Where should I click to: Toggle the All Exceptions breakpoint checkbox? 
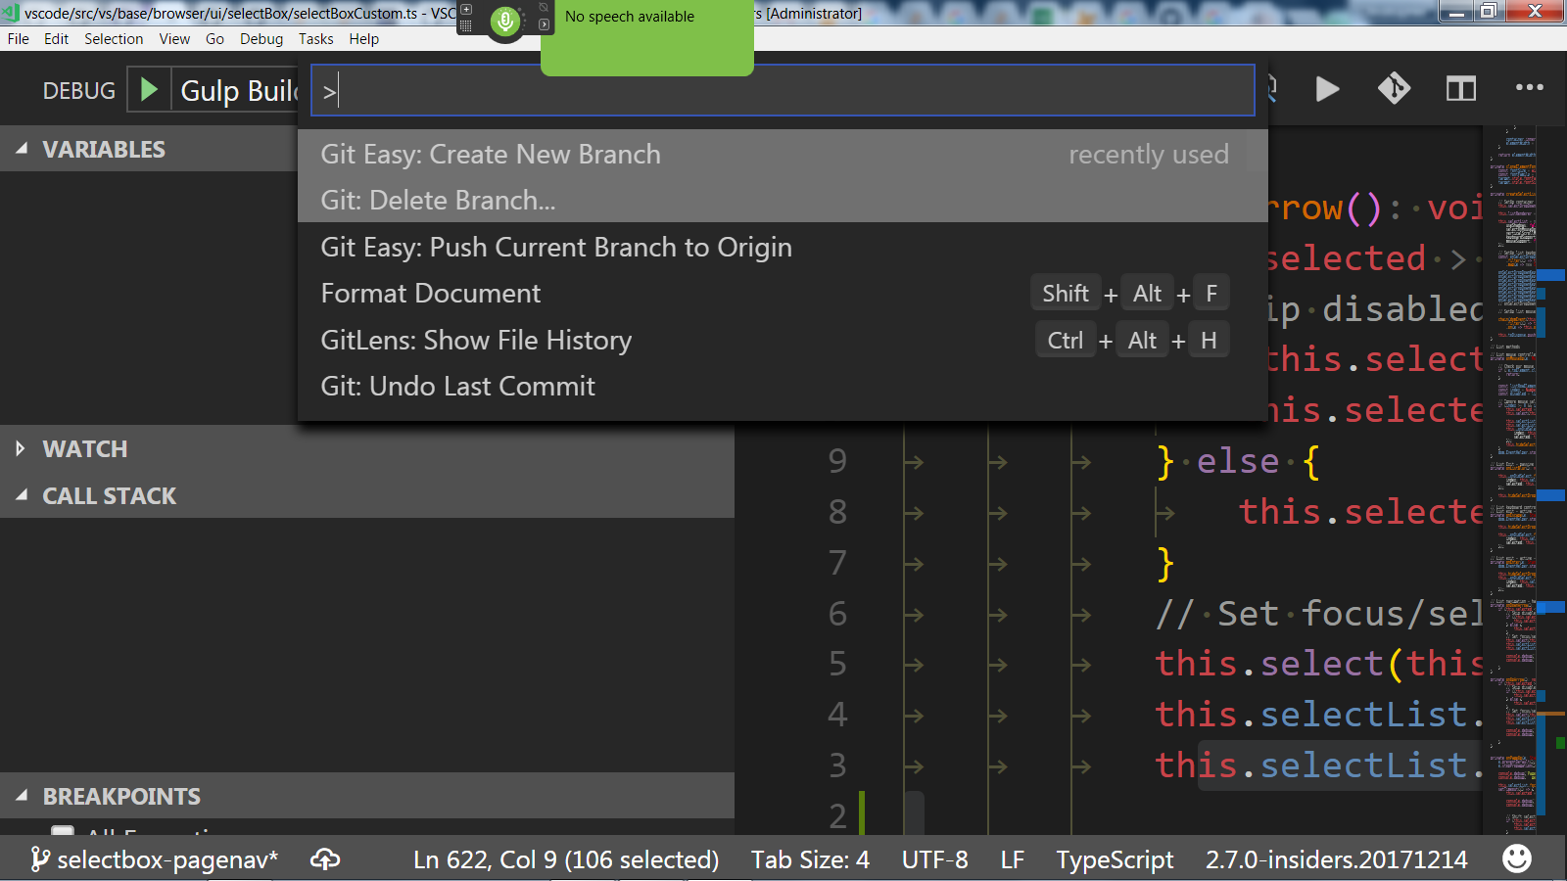tap(63, 831)
